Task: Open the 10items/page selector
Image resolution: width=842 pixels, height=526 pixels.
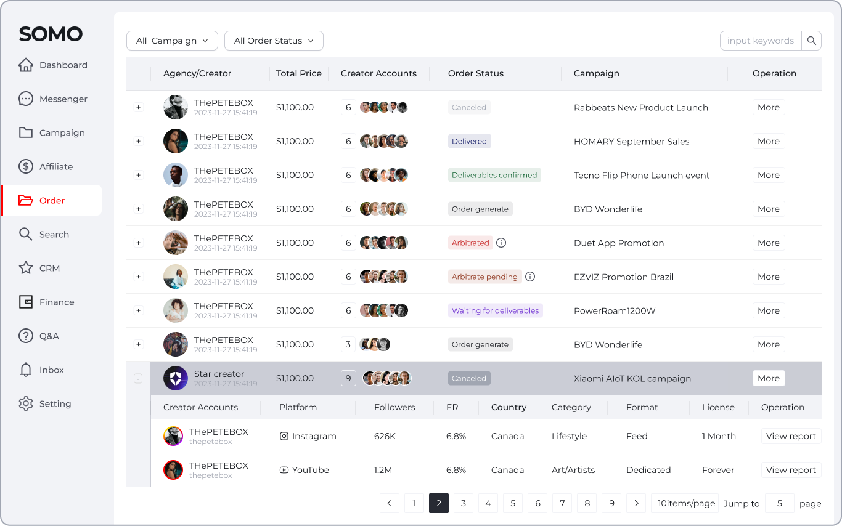Action: tap(686, 503)
